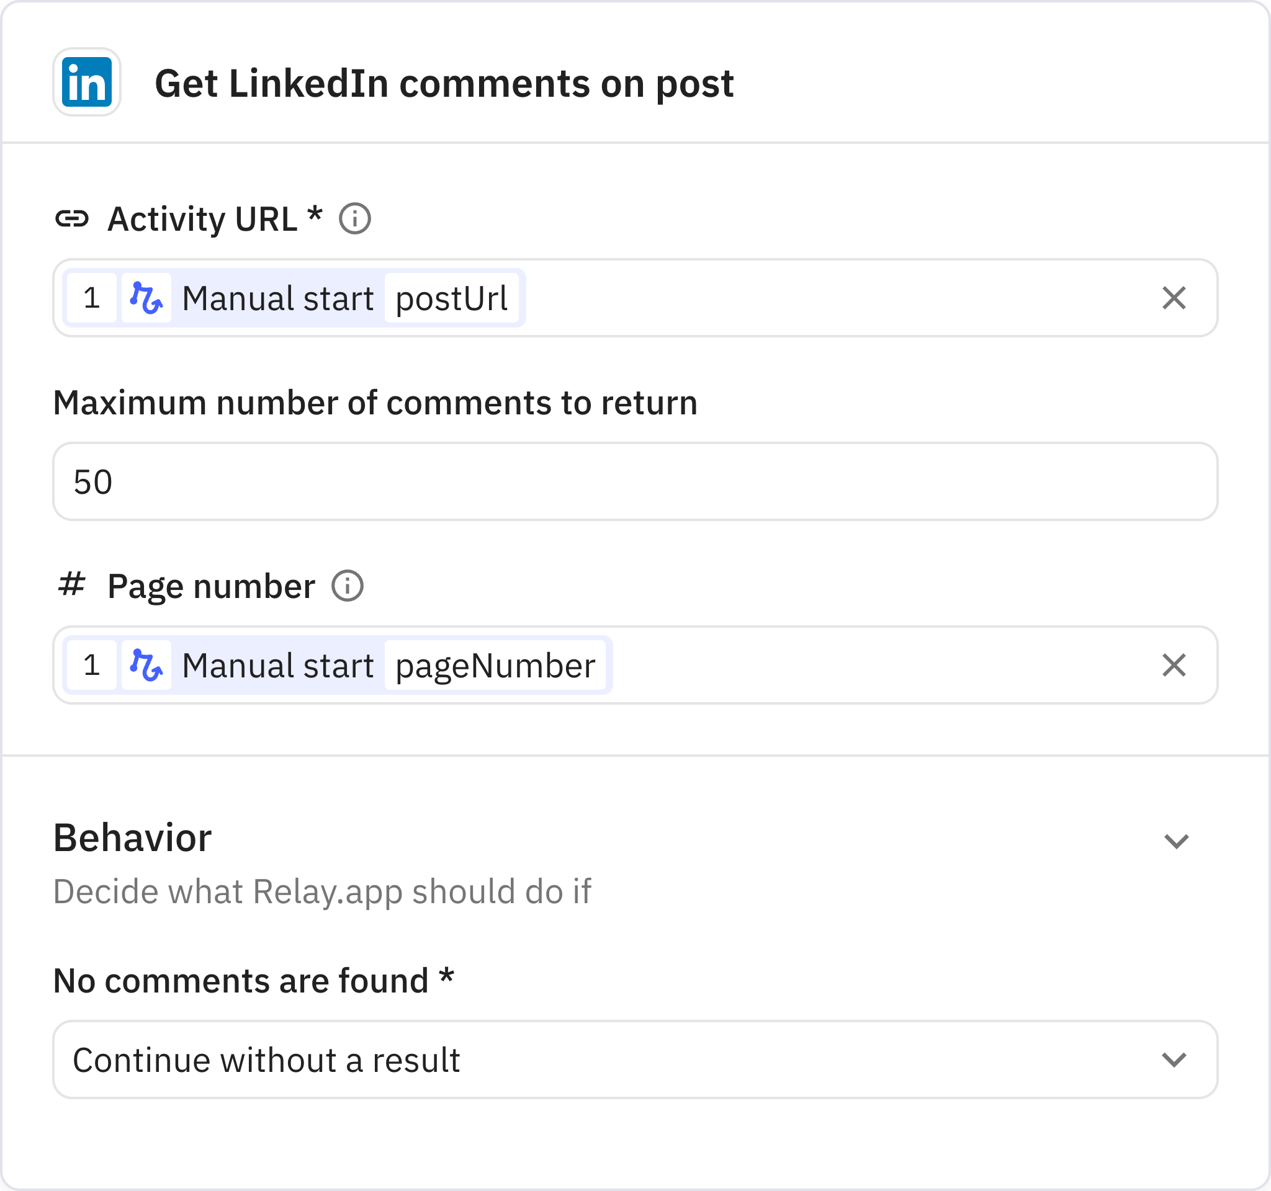The height and width of the screenshot is (1191, 1271).
Task: Click the dropdown arrow of Continue without a result
Action: tap(1174, 1060)
